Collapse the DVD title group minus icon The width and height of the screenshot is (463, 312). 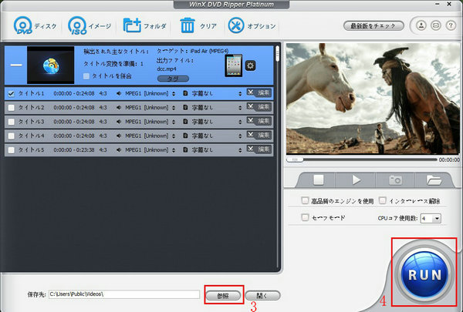point(16,65)
